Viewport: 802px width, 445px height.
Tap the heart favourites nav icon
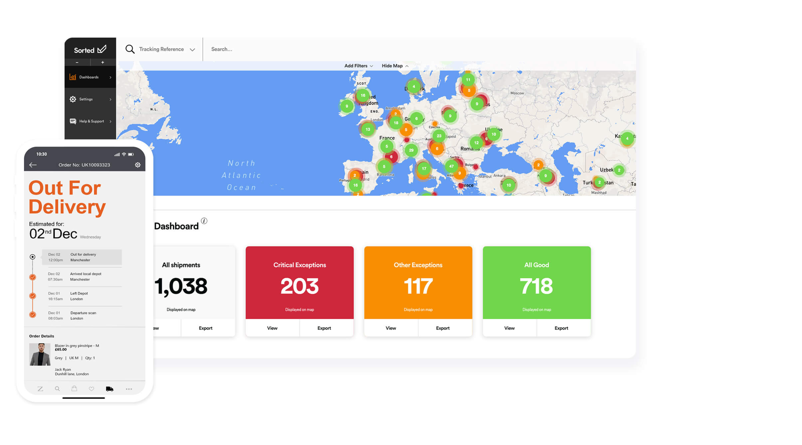coord(92,389)
